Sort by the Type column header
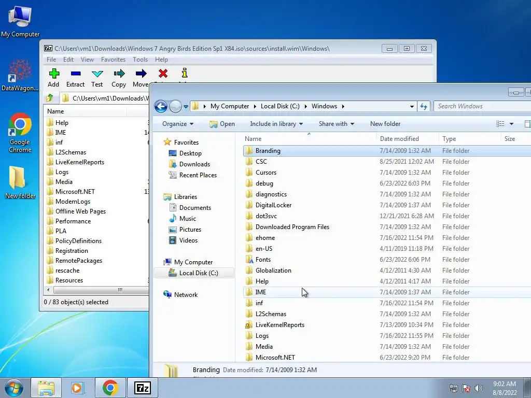This screenshot has width=531, height=398. [x=470, y=139]
